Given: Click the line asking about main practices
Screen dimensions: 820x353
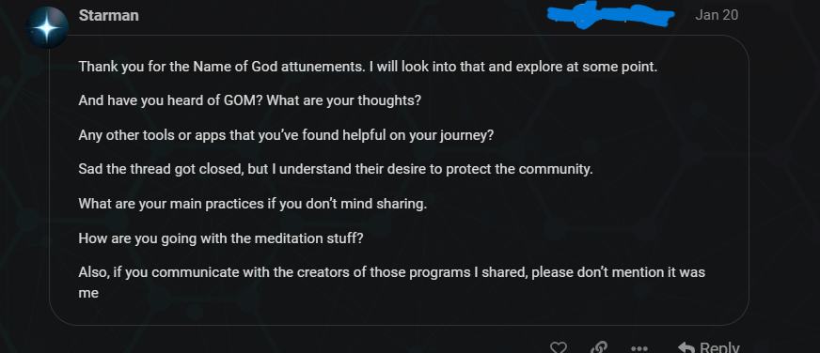Looking at the screenshot, I should tap(253, 204).
